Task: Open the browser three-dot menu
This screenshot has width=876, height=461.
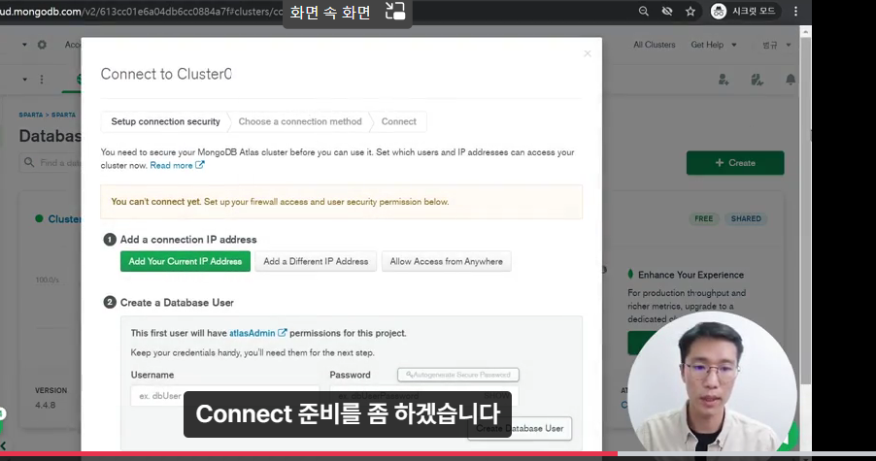Action: pos(795,12)
